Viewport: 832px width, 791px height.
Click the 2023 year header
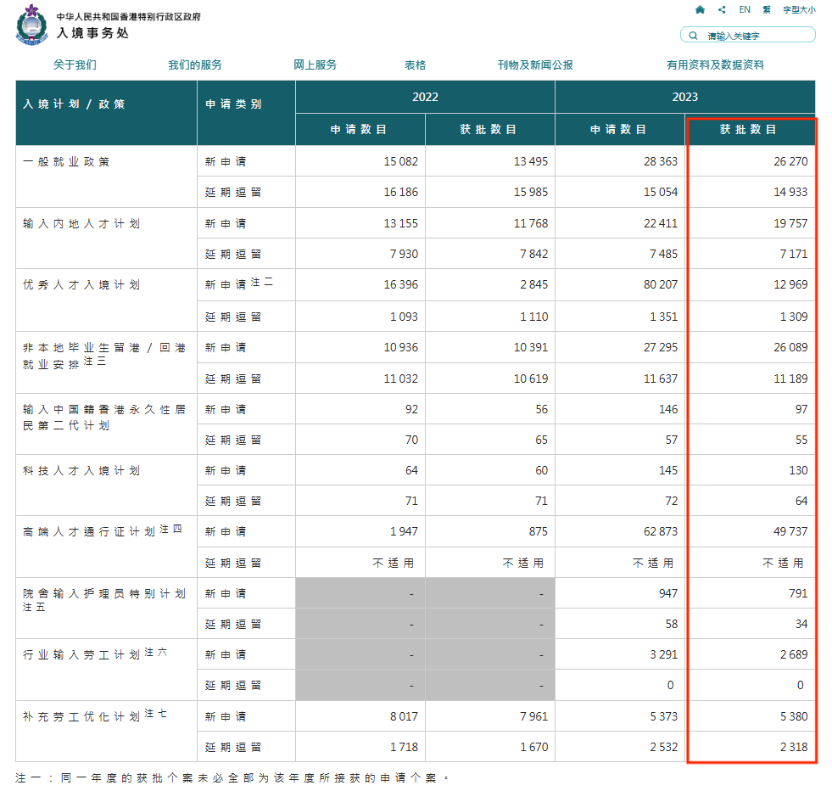tap(685, 97)
